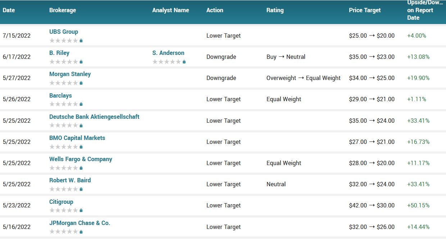446x239 pixels.
Task: Click the star rating under Citigroup
Action: click(x=64, y=210)
